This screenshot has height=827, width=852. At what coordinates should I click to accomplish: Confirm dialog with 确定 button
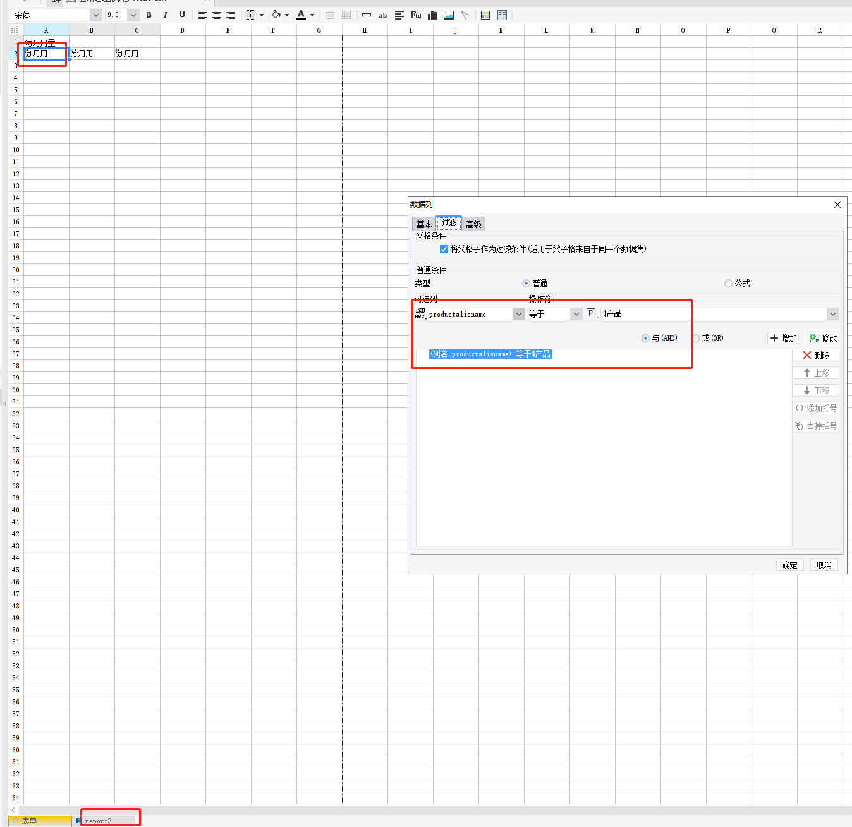(x=790, y=565)
